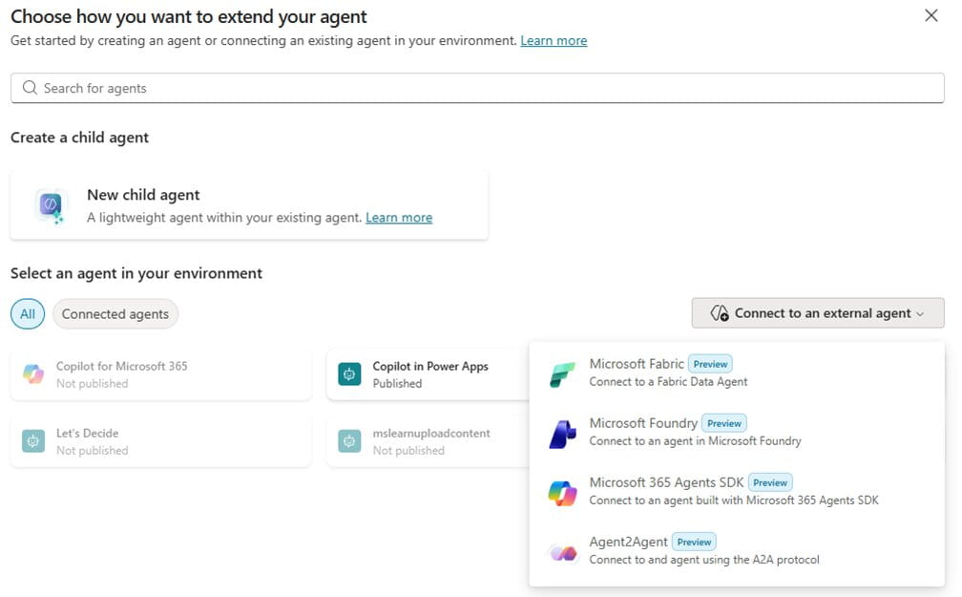Click the Microsoft 365 Agents SDK logo

565,490
